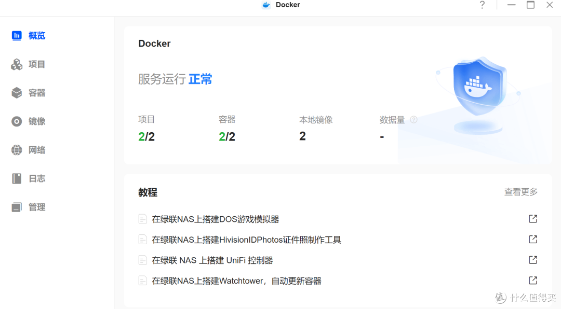Click the 本地镜像 count 2
Image resolution: width=561 pixels, height=309 pixels.
point(302,136)
